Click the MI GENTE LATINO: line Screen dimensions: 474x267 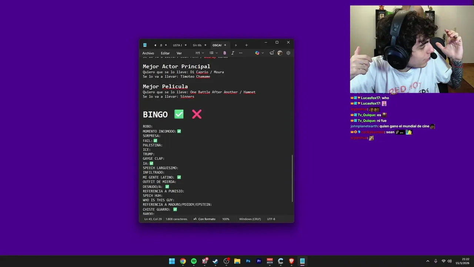[162, 177]
